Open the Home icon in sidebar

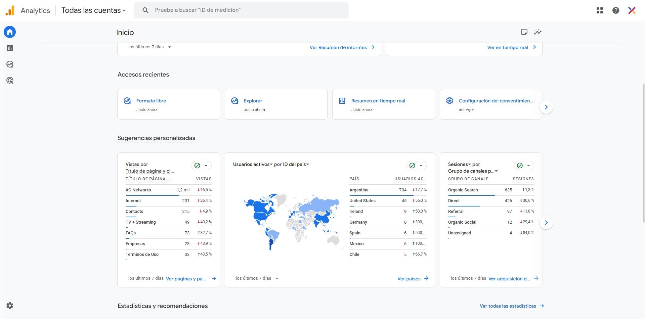click(x=10, y=32)
